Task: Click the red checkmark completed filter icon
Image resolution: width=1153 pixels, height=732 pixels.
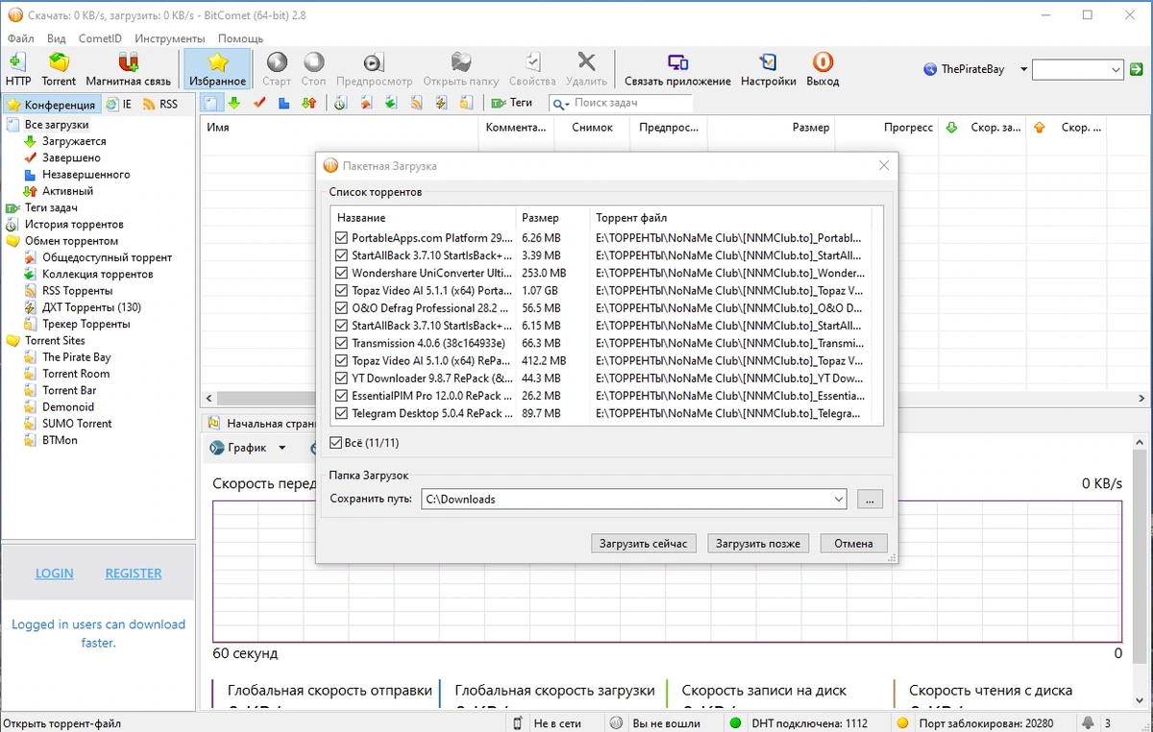Action: pos(259,103)
